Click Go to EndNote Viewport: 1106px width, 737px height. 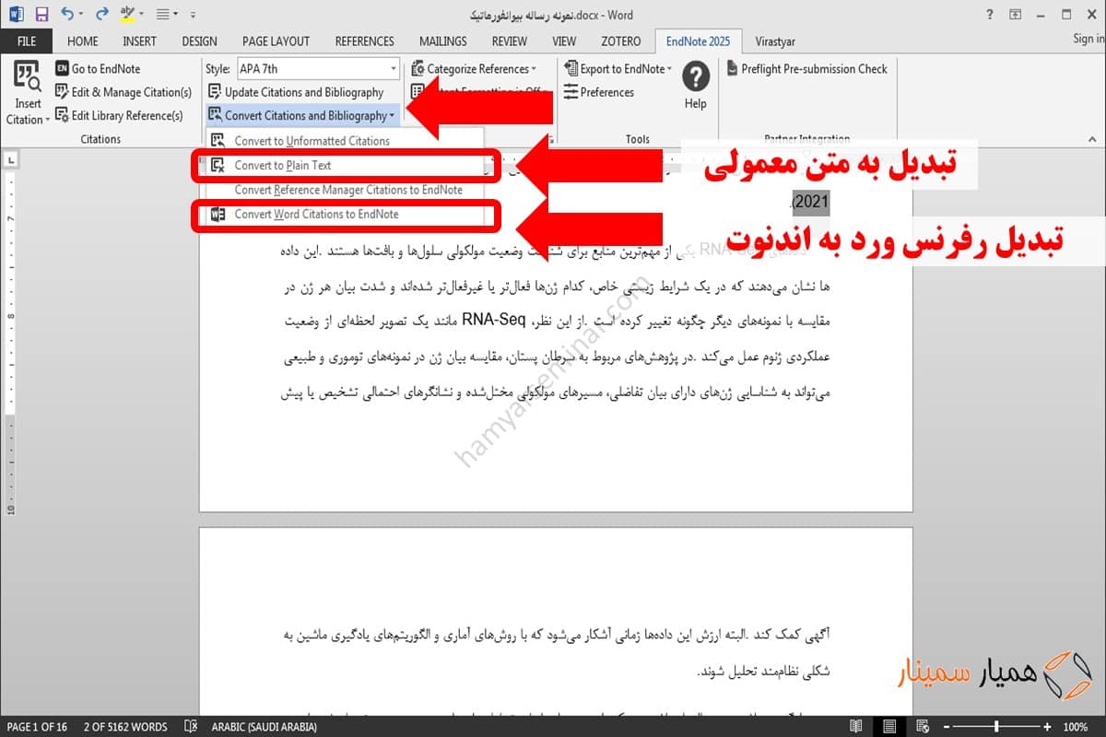click(x=98, y=69)
